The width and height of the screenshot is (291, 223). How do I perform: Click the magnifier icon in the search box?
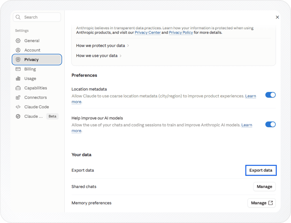[x=18, y=17]
